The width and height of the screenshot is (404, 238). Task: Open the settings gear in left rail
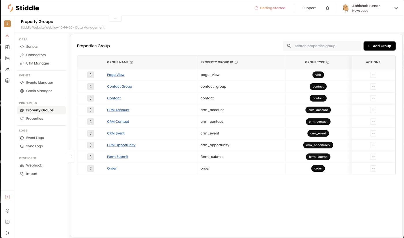[x=8, y=211]
